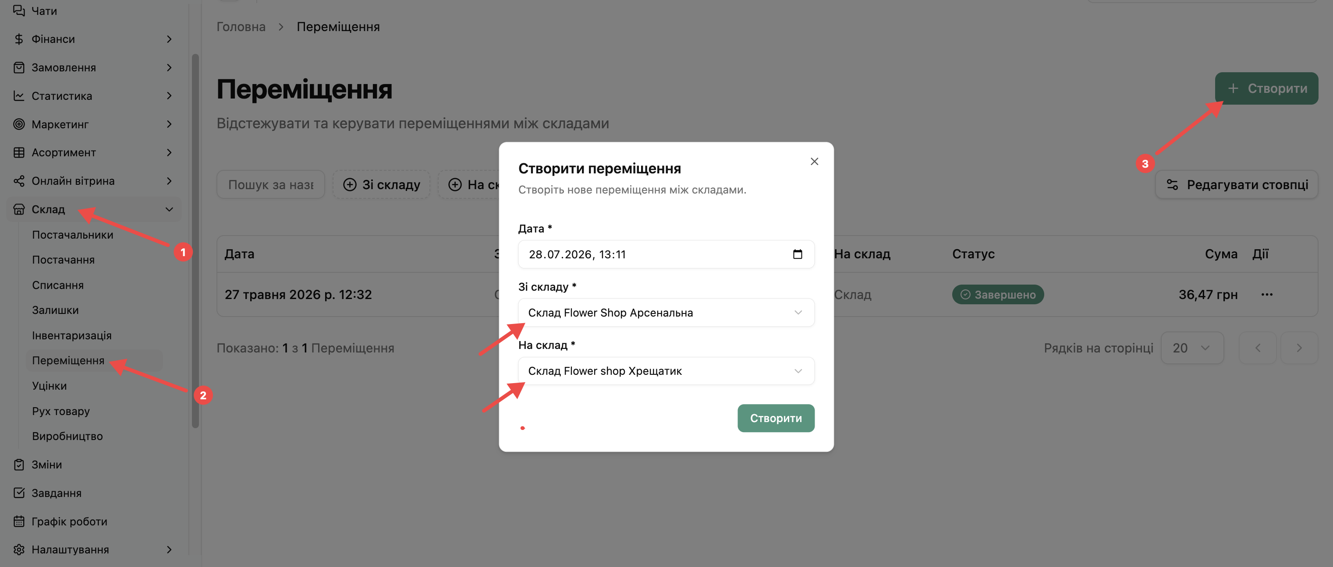Open Рух товару in the Склад submenu
This screenshot has width=1333, height=567.
(x=60, y=412)
